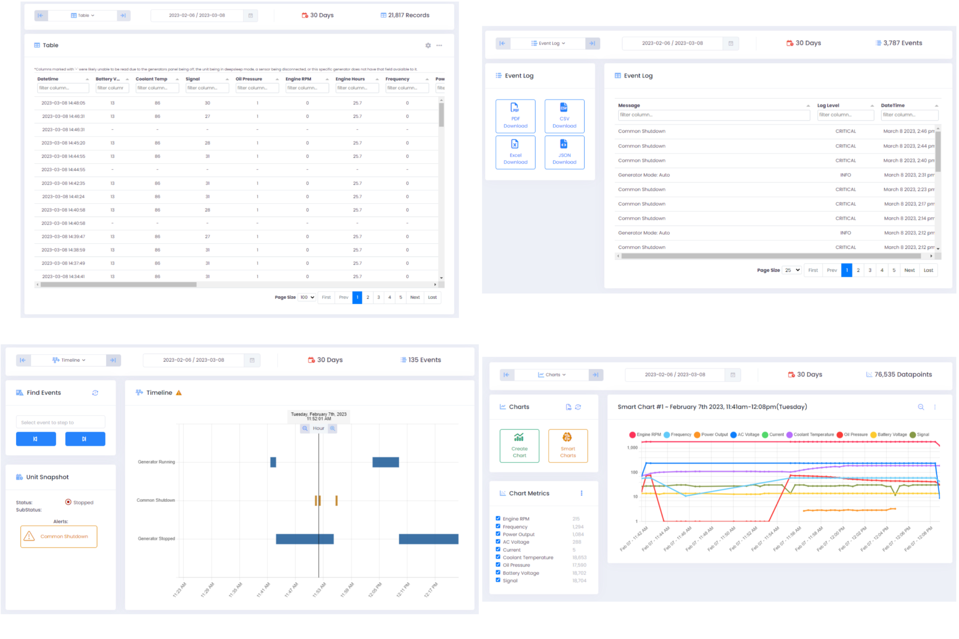This screenshot has height=639, width=959.
Task: Click the step to previous event button
Action: (x=36, y=439)
